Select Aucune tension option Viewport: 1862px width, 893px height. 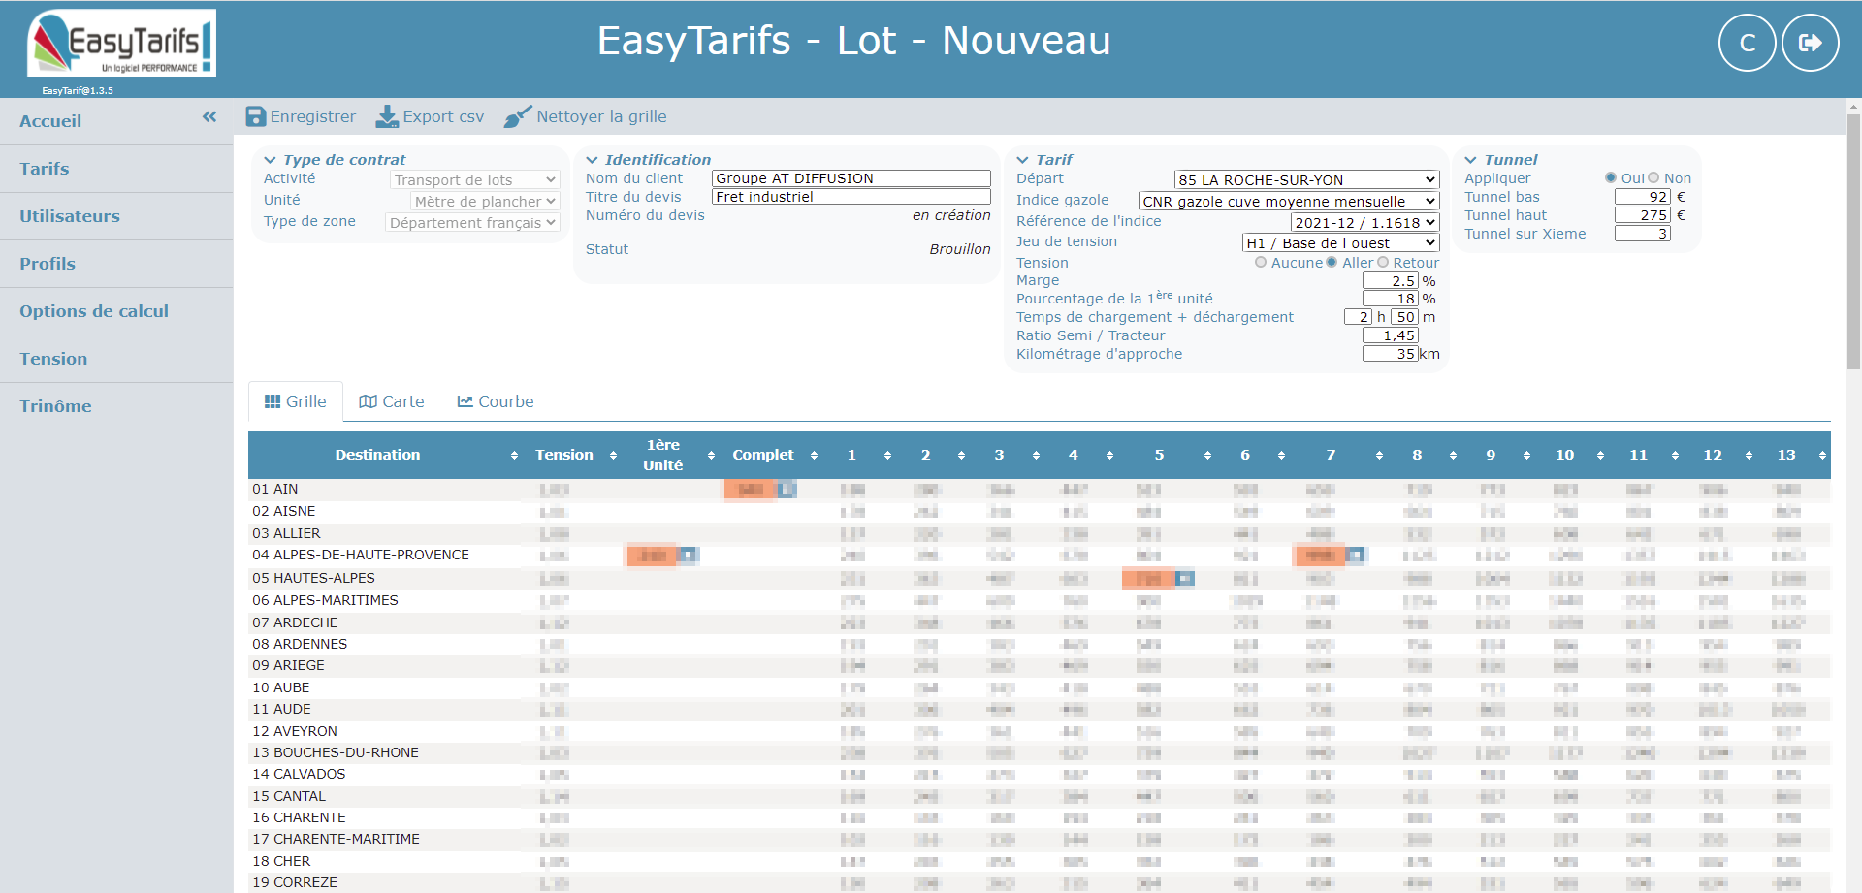click(1261, 263)
